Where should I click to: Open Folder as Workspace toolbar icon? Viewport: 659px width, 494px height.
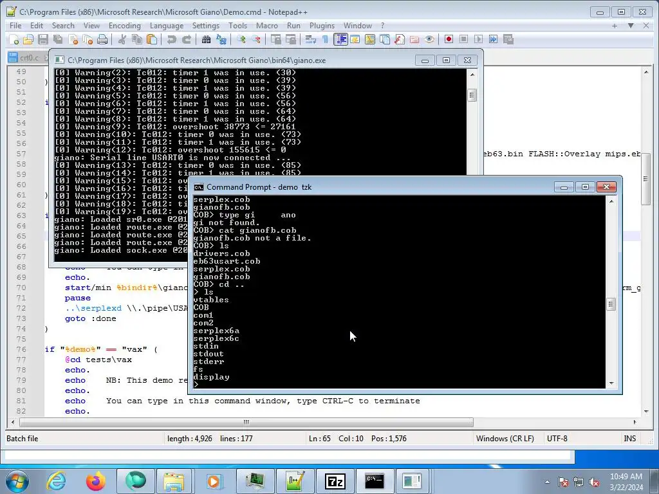point(414,39)
